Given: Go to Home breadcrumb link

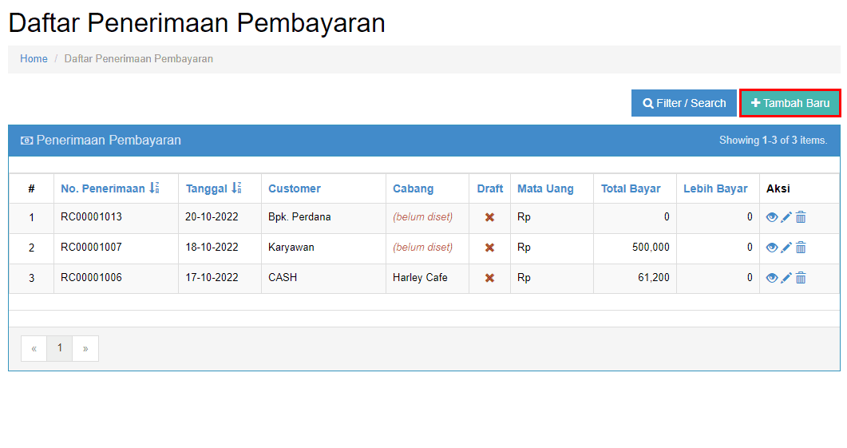Looking at the screenshot, I should point(34,59).
